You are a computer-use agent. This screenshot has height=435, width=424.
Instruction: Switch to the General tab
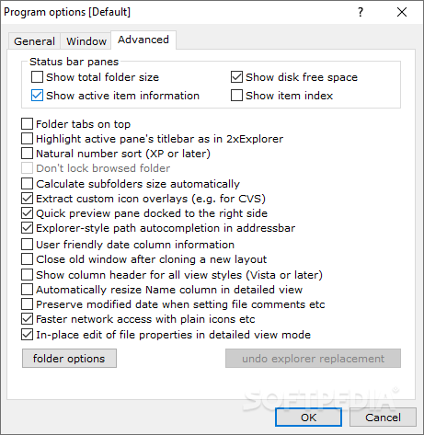click(34, 41)
